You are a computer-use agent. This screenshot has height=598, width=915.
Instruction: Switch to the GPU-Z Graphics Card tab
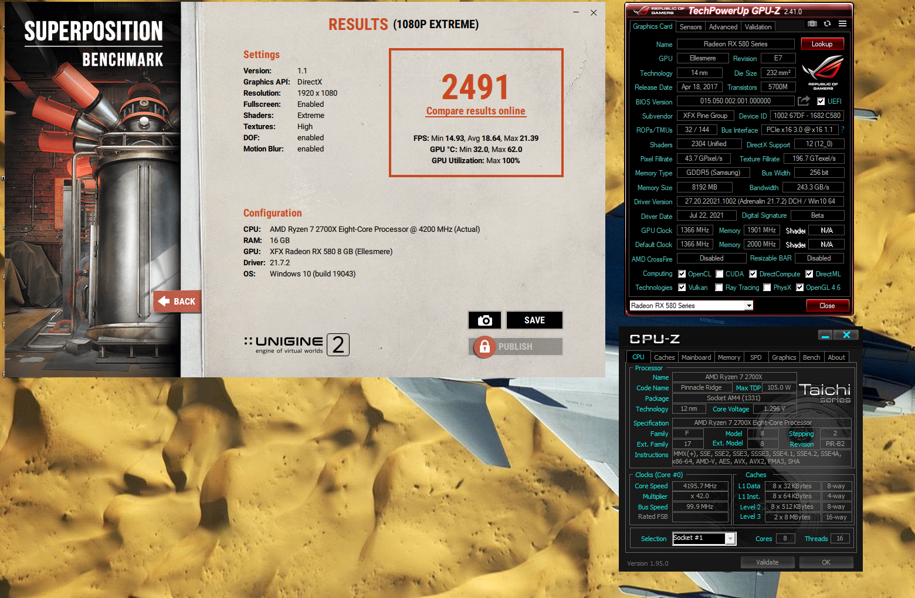(x=652, y=26)
